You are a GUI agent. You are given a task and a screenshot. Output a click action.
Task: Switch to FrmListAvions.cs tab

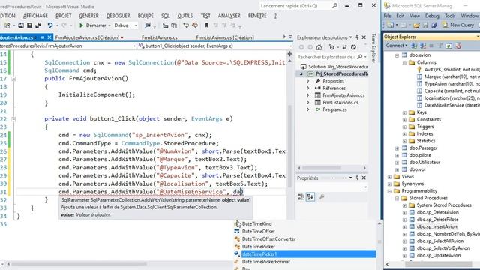point(159,37)
